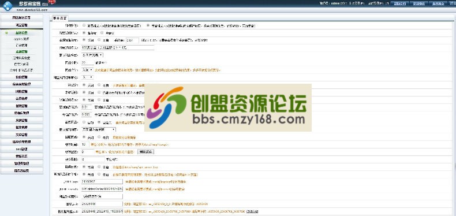The image size is (456, 216).
Task: Click the pid field showing only 25328448
Action: 102,204
